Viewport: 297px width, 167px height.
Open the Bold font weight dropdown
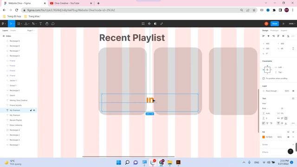click(265, 108)
